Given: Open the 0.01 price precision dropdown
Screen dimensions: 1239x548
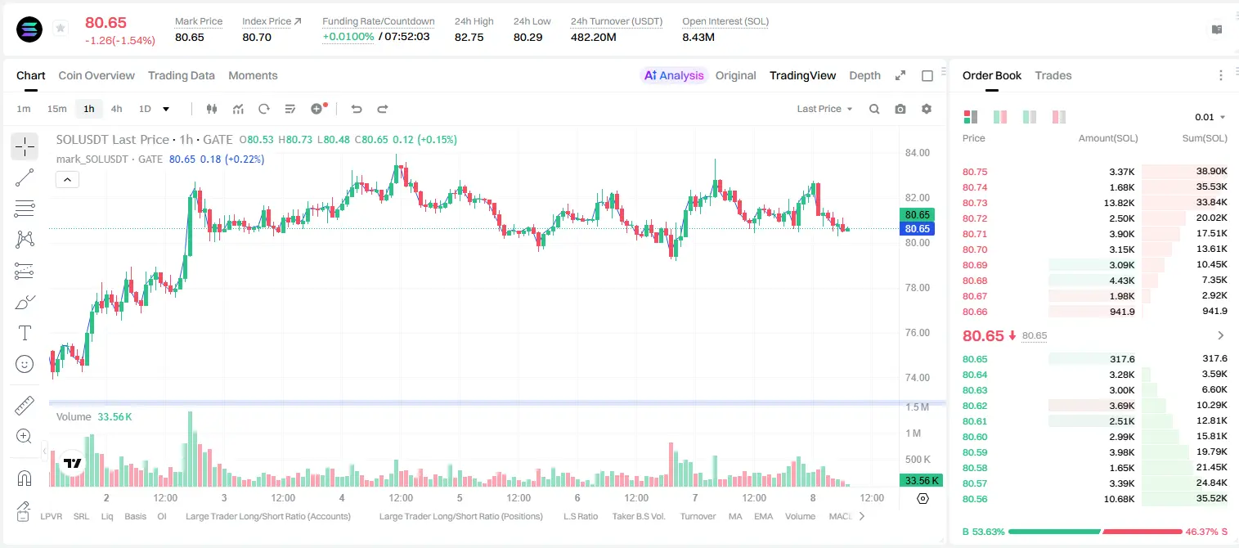Looking at the screenshot, I should [x=1210, y=117].
